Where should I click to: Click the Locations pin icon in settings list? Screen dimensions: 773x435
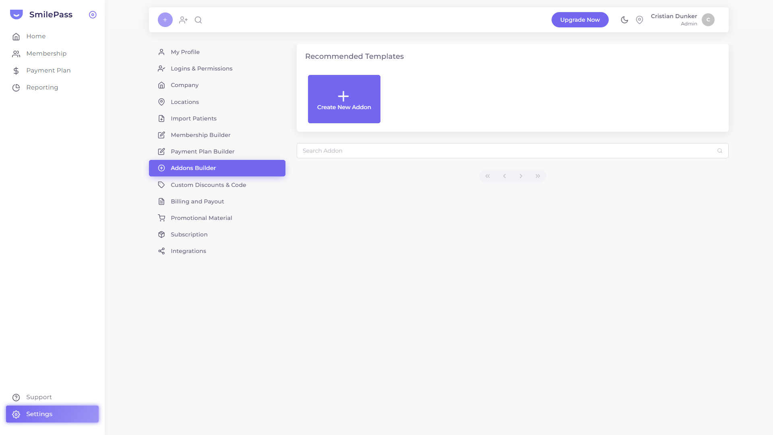coord(161,102)
